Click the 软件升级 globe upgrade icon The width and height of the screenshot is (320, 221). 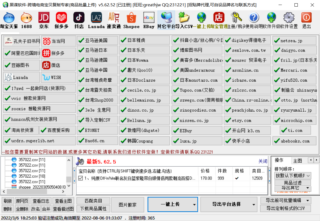coord(271,20)
